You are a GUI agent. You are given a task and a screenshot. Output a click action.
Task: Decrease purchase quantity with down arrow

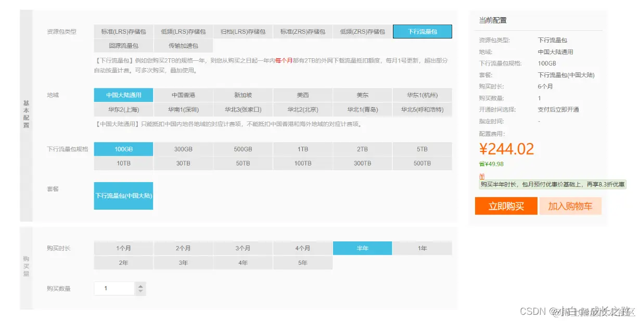coord(140,292)
